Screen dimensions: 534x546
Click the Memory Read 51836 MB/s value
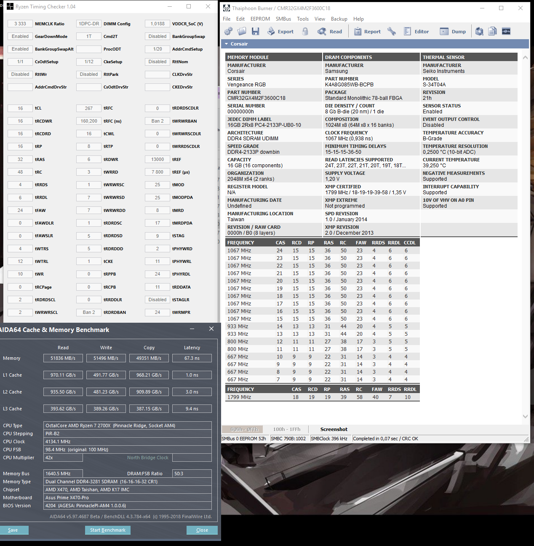click(x=63, y=358)
